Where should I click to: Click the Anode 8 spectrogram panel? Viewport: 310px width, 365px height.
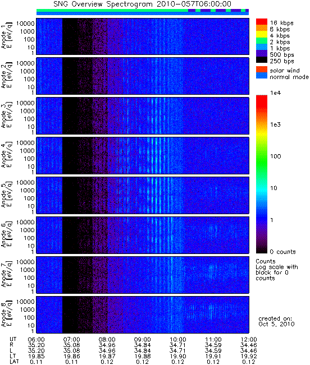click(143, 315)
